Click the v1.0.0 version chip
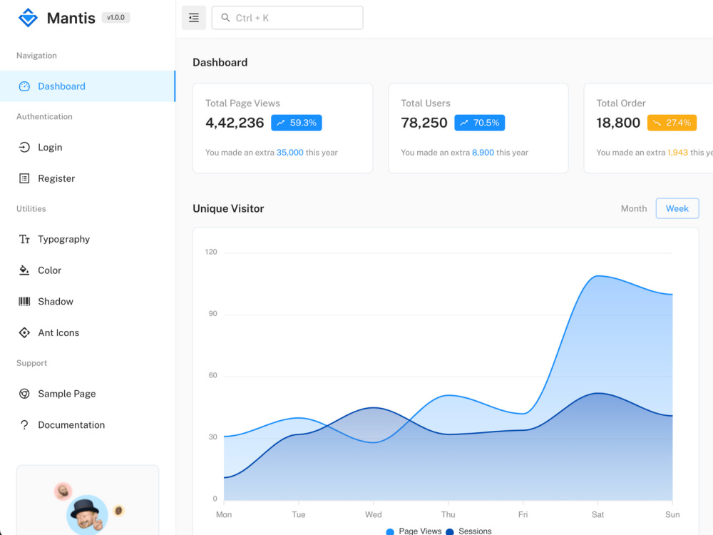713x535 pixels. (116, 18)
